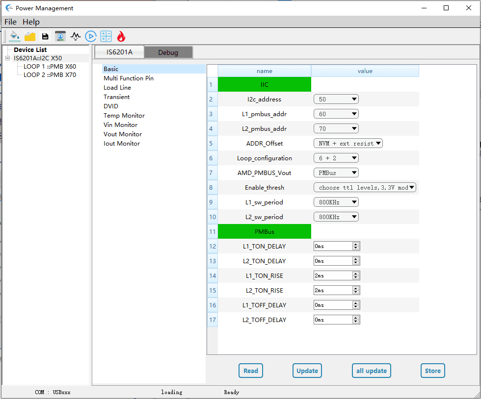Viewport: 481px width, 399px height.
Task: Select LOOP 1 ::PMB X60 in device list
Action: (50, 67)
